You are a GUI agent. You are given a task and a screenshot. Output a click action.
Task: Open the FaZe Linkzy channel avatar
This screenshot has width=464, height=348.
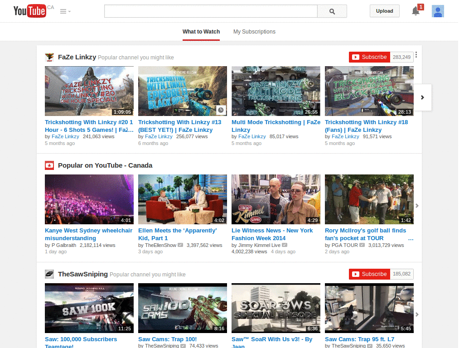[49, 57]
